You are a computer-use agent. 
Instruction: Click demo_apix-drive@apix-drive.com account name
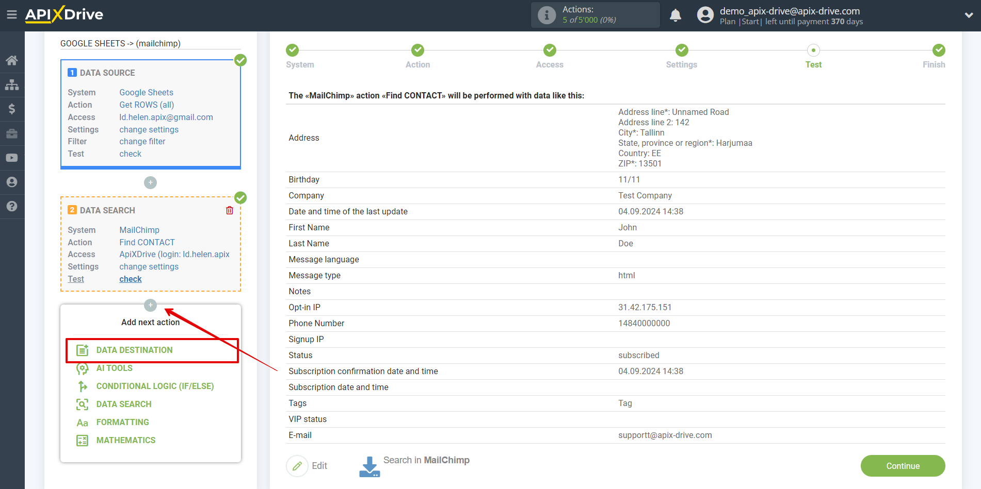(x=790, y=11)
